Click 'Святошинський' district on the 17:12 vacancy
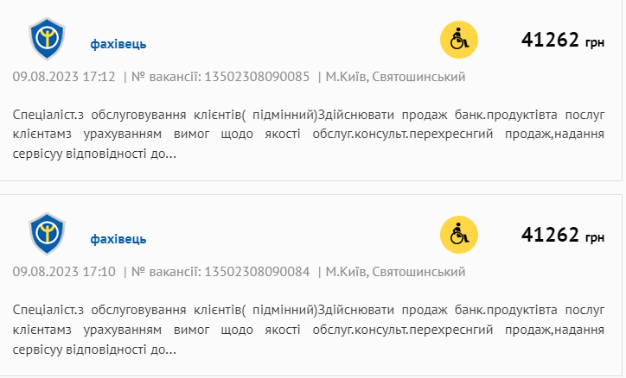The image size is (626, 378). 418,77
